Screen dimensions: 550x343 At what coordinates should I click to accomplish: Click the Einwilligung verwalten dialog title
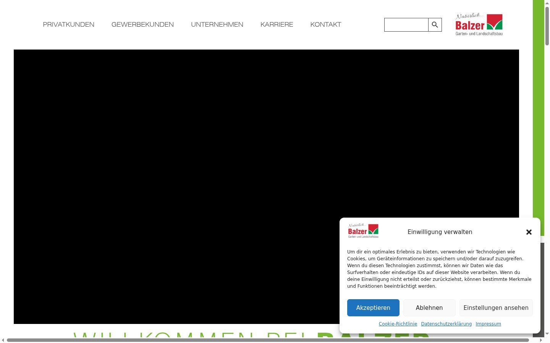[x=440, y=232]
